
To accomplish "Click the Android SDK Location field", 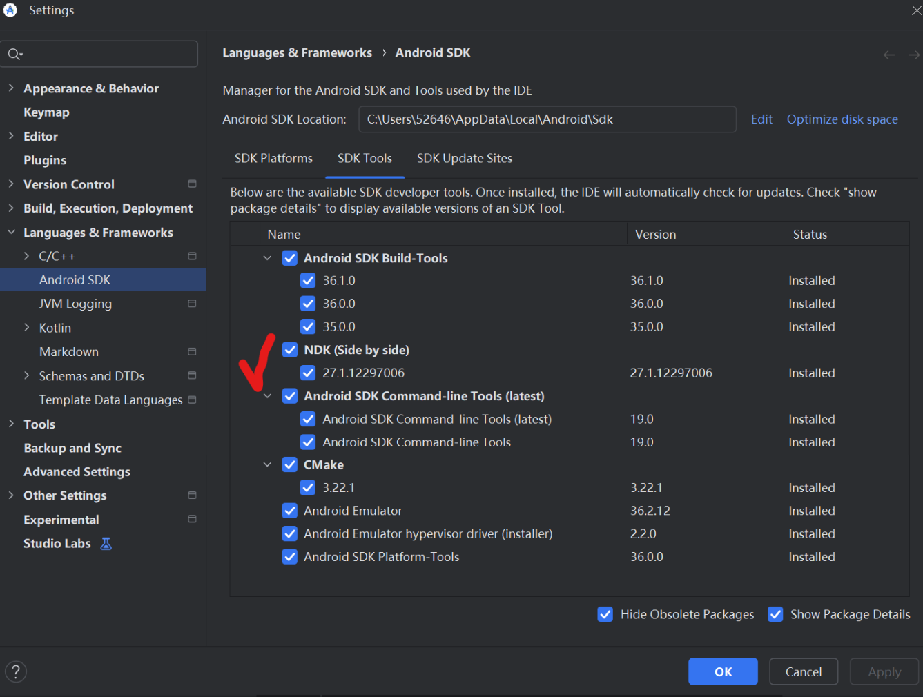I will (547, 119).
